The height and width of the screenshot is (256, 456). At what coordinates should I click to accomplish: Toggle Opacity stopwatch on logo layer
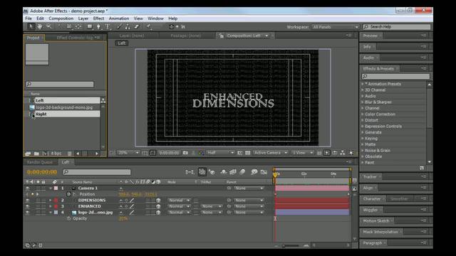click(68, 219)
